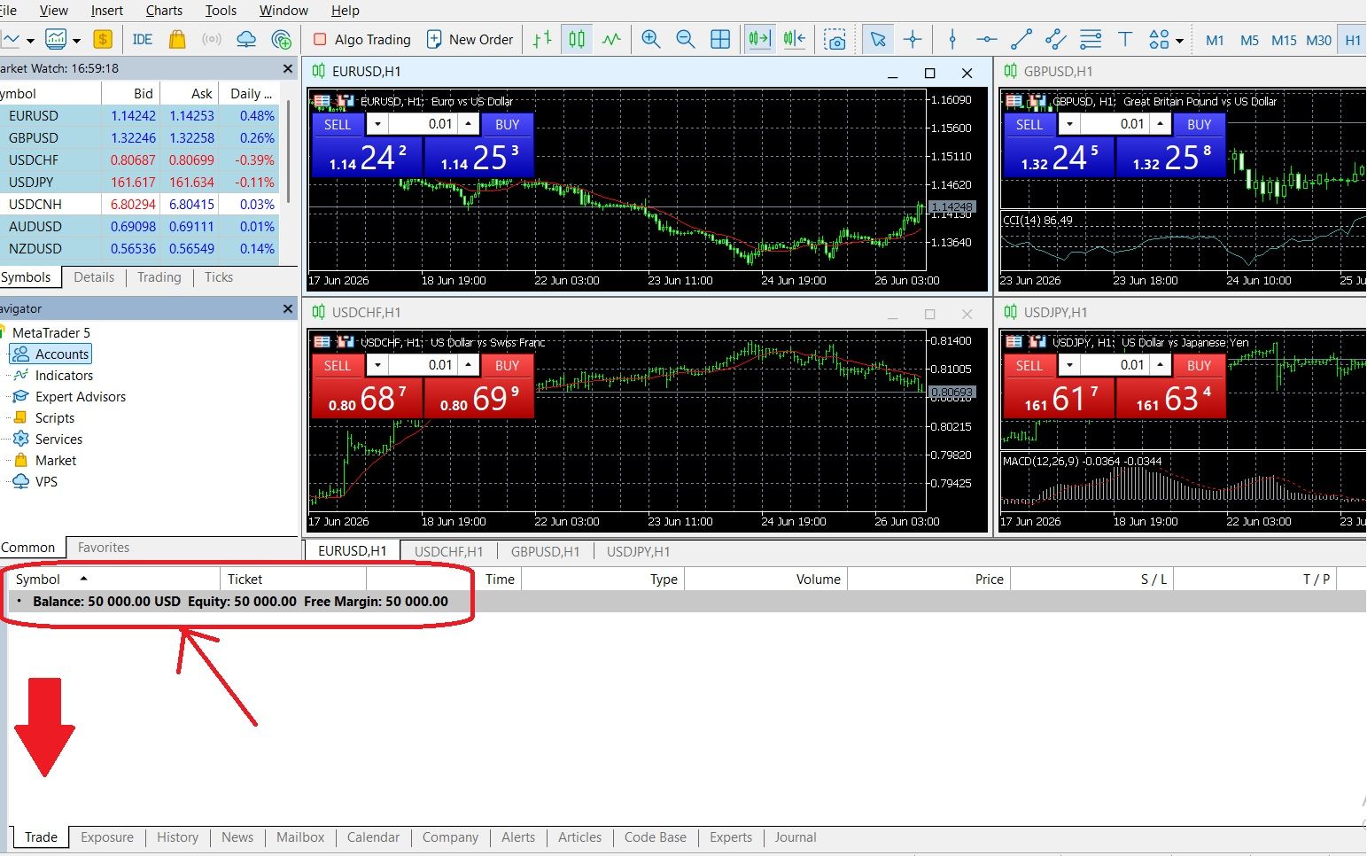Switch chart to bar chart mode
Viewport: 1367px width, 856px height.
[542, 39]
